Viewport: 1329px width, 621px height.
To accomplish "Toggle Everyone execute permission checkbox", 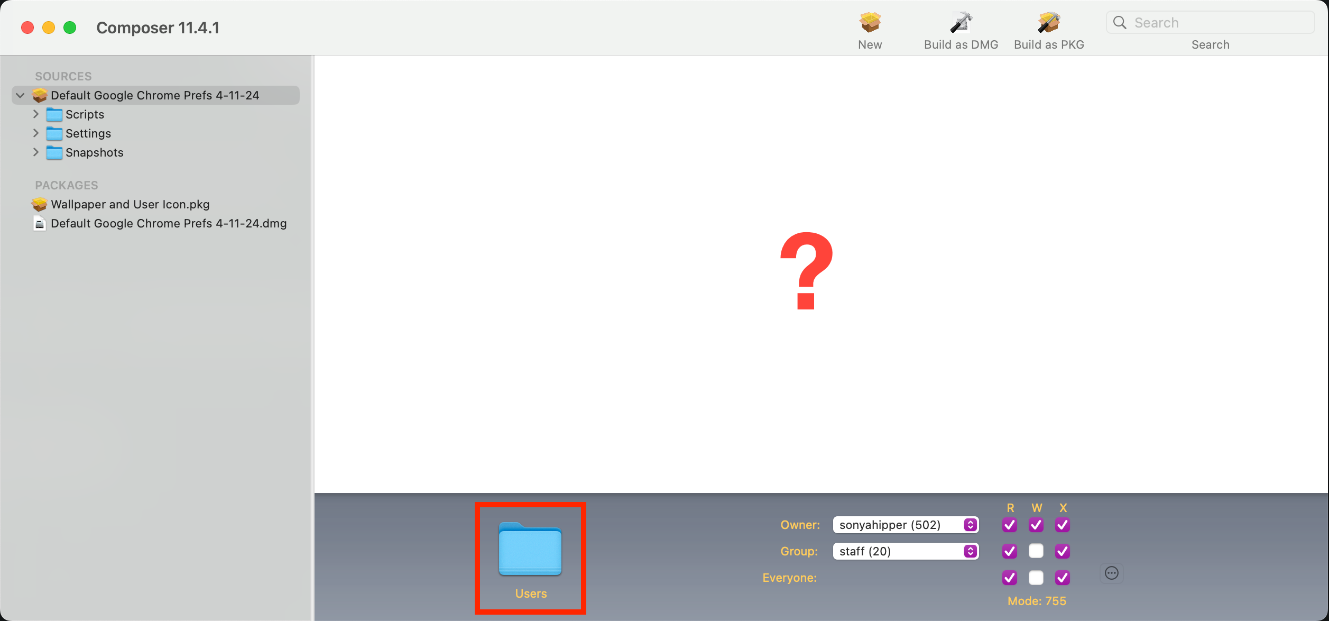I will coord(1063,578).
